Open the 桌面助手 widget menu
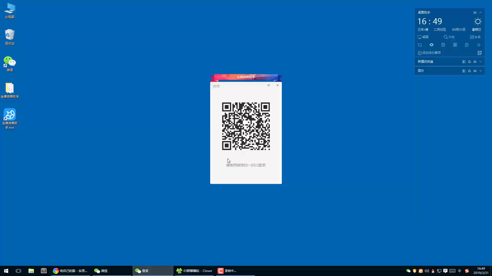 coord(475,13)
